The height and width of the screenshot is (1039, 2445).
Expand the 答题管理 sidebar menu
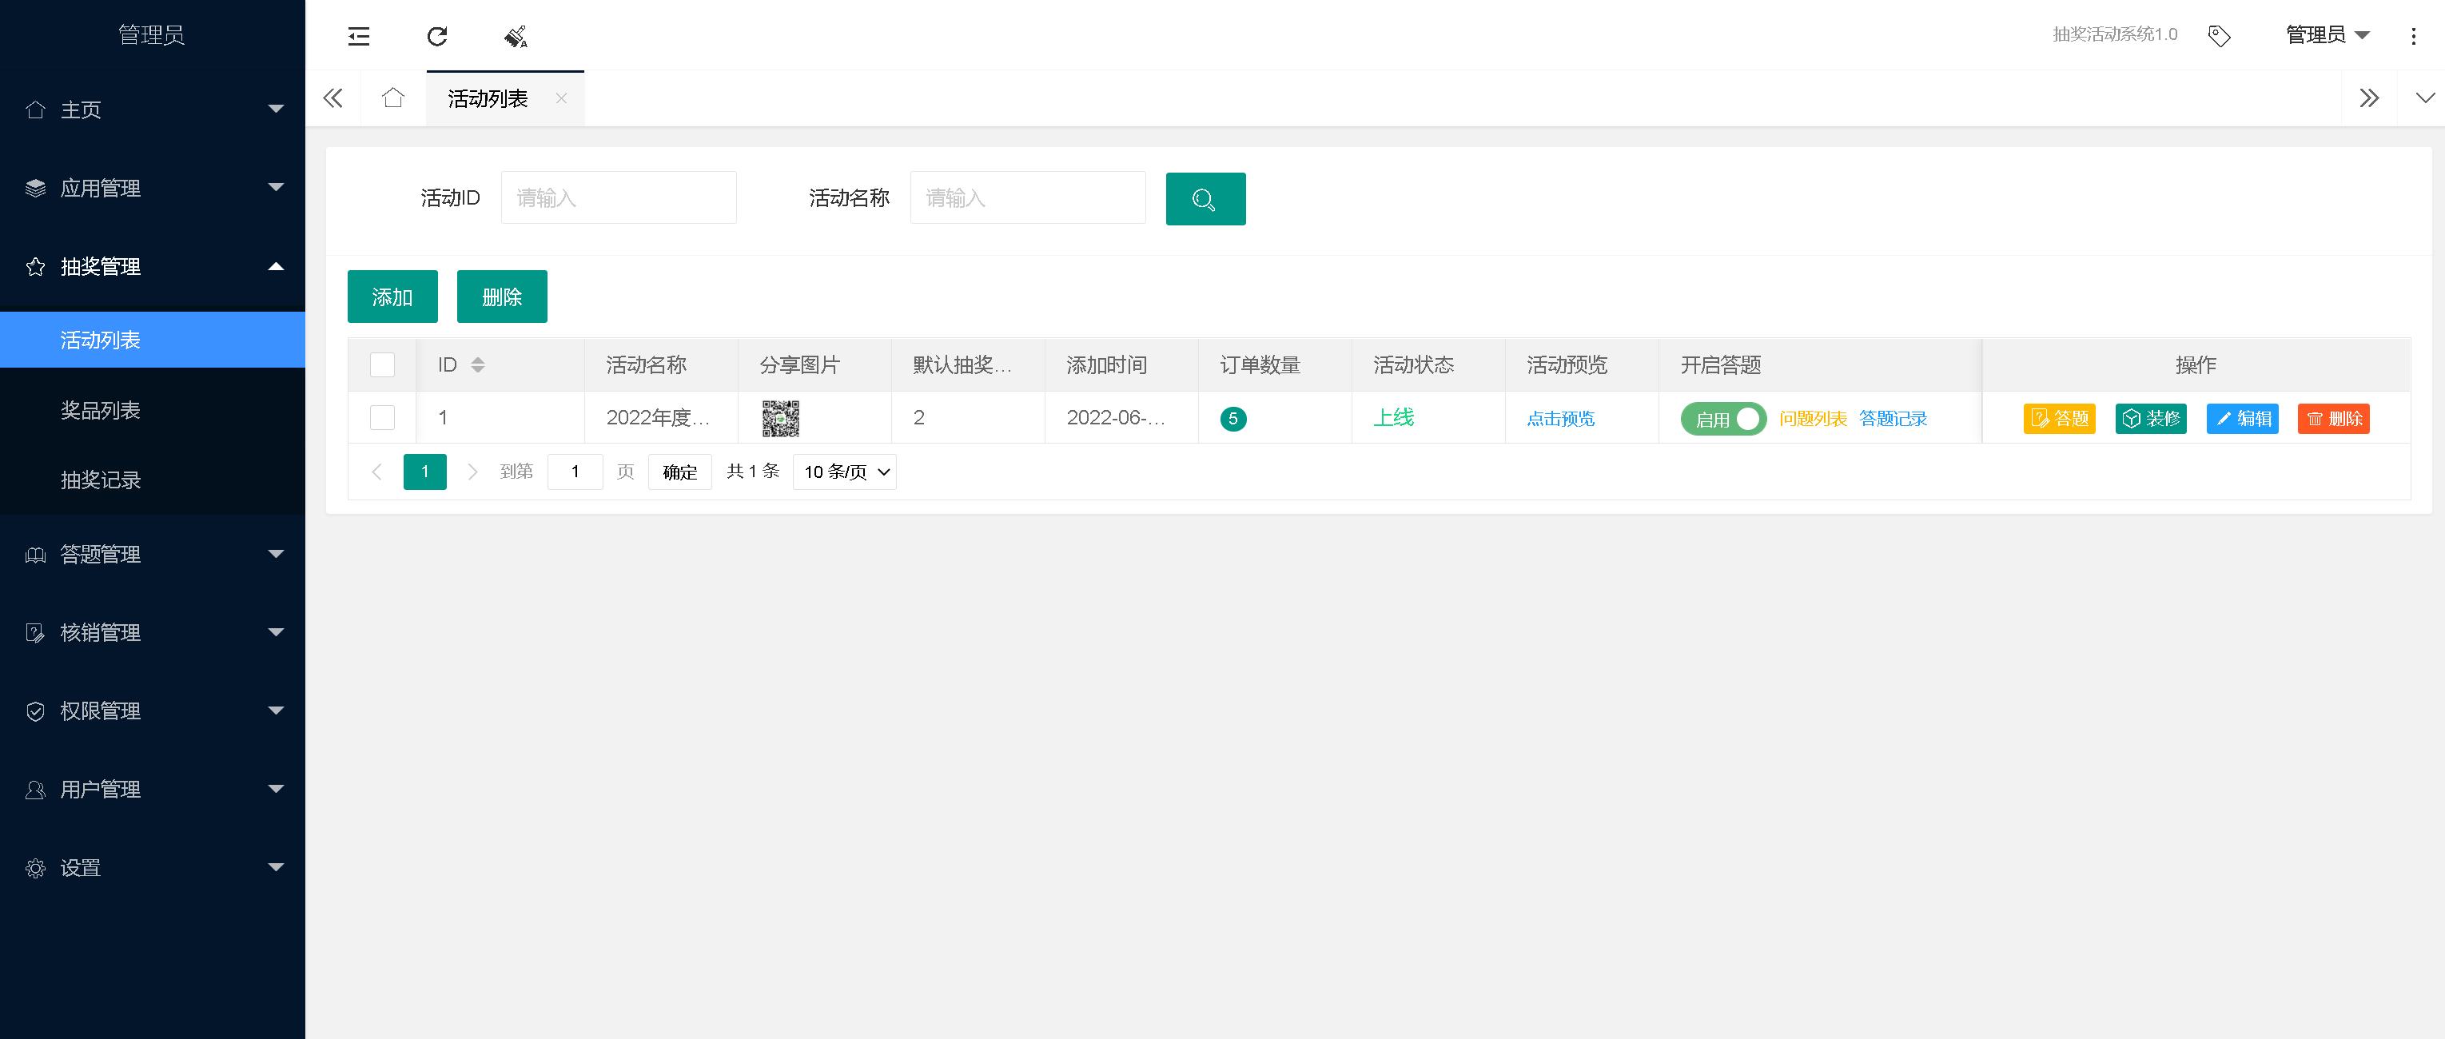[x=152, y=553]
